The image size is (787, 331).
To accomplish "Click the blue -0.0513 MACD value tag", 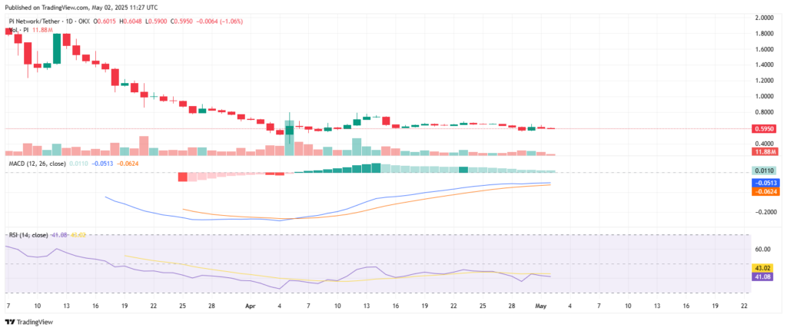I will 765,183.
